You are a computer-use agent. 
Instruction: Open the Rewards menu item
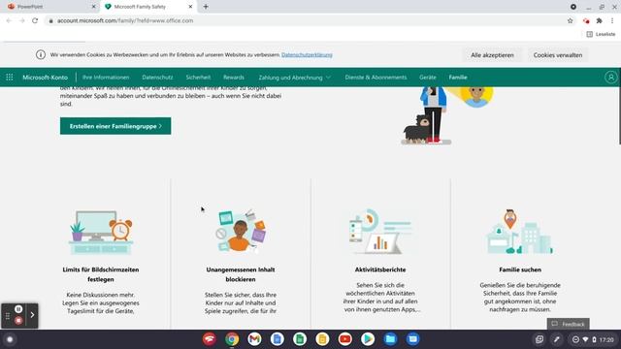234,78
